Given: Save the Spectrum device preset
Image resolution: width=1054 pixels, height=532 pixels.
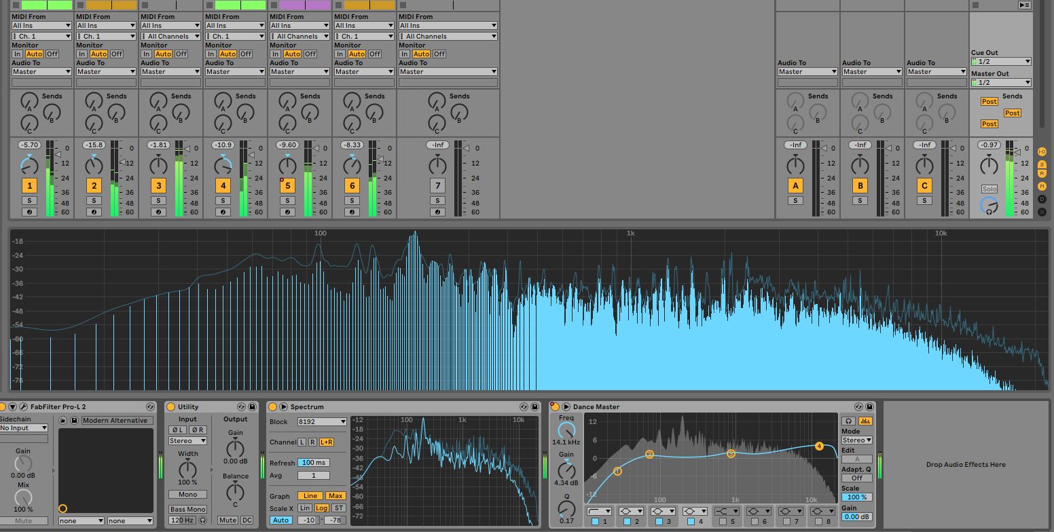Looking at the screenshot, I should pyautogui.click(x=534, y=407).
